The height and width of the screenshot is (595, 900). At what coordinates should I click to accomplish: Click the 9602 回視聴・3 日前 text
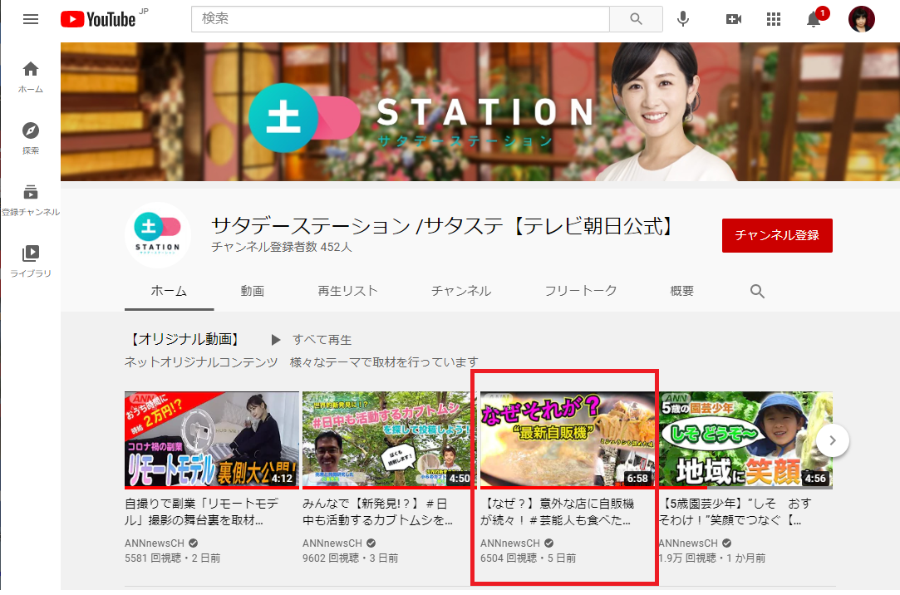[350, 558]
